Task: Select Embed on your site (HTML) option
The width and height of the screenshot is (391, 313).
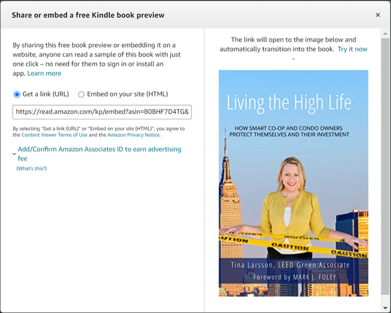Action: click(81, 94)
